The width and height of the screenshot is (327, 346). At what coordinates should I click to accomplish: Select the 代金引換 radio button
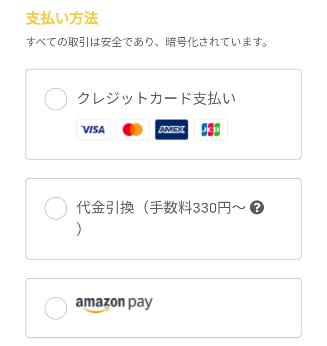[x=56, y=208]
